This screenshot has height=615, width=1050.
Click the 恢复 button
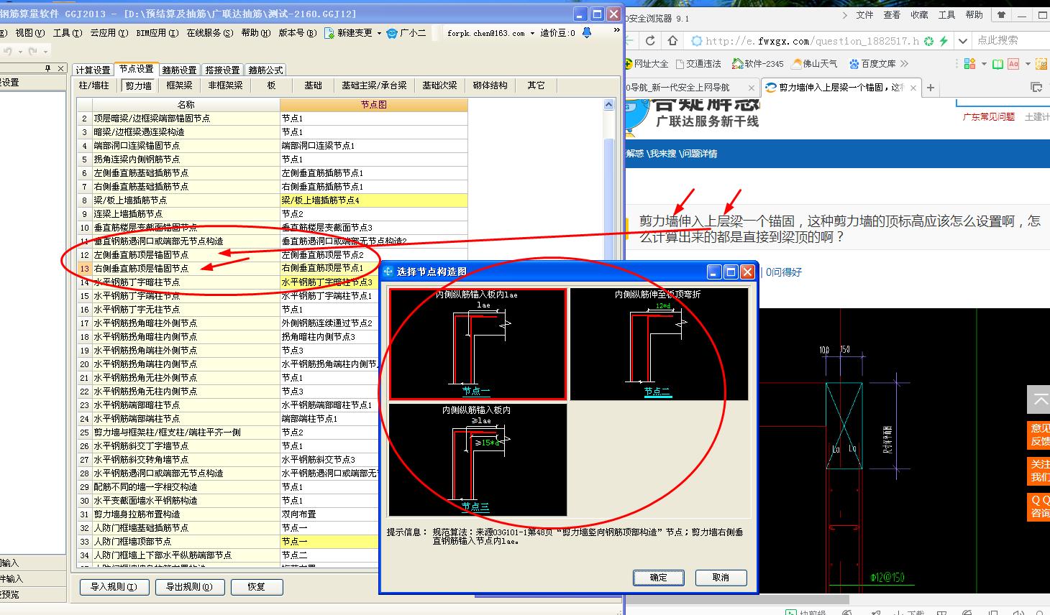[x=256, y=587]
